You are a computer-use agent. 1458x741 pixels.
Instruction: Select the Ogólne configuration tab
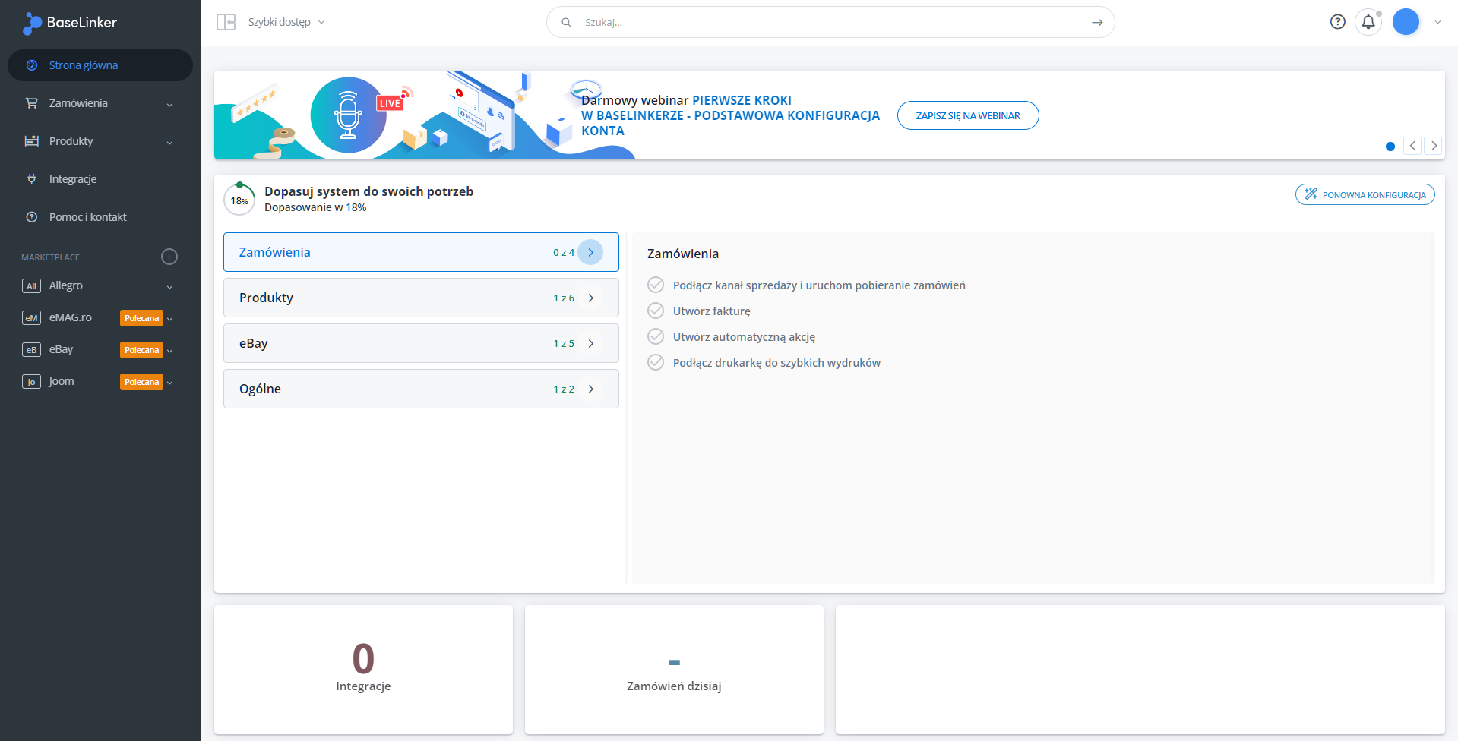421,389
